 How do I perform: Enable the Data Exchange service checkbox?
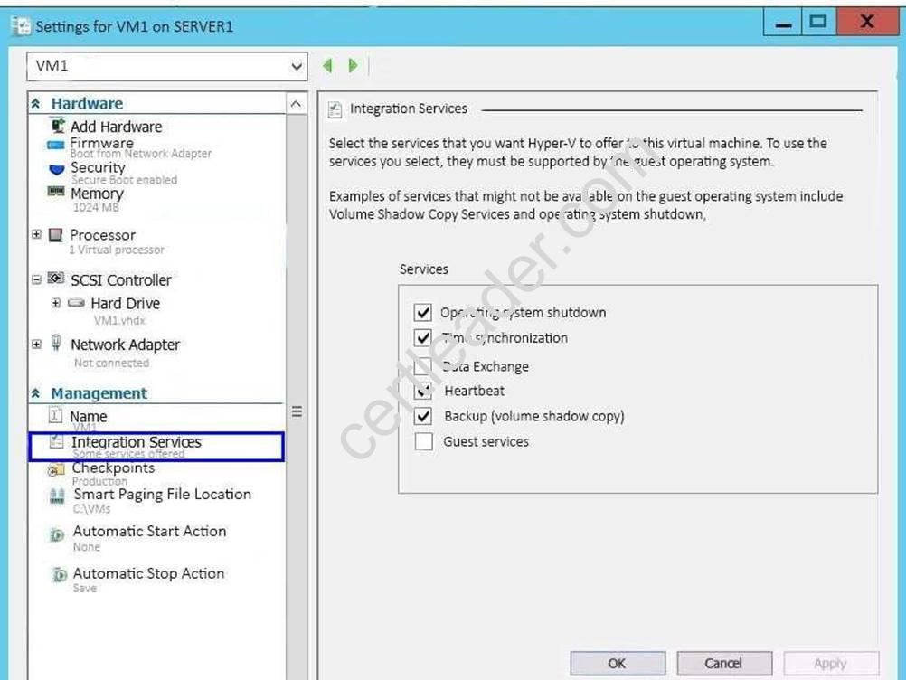click(x=423, y=365)
